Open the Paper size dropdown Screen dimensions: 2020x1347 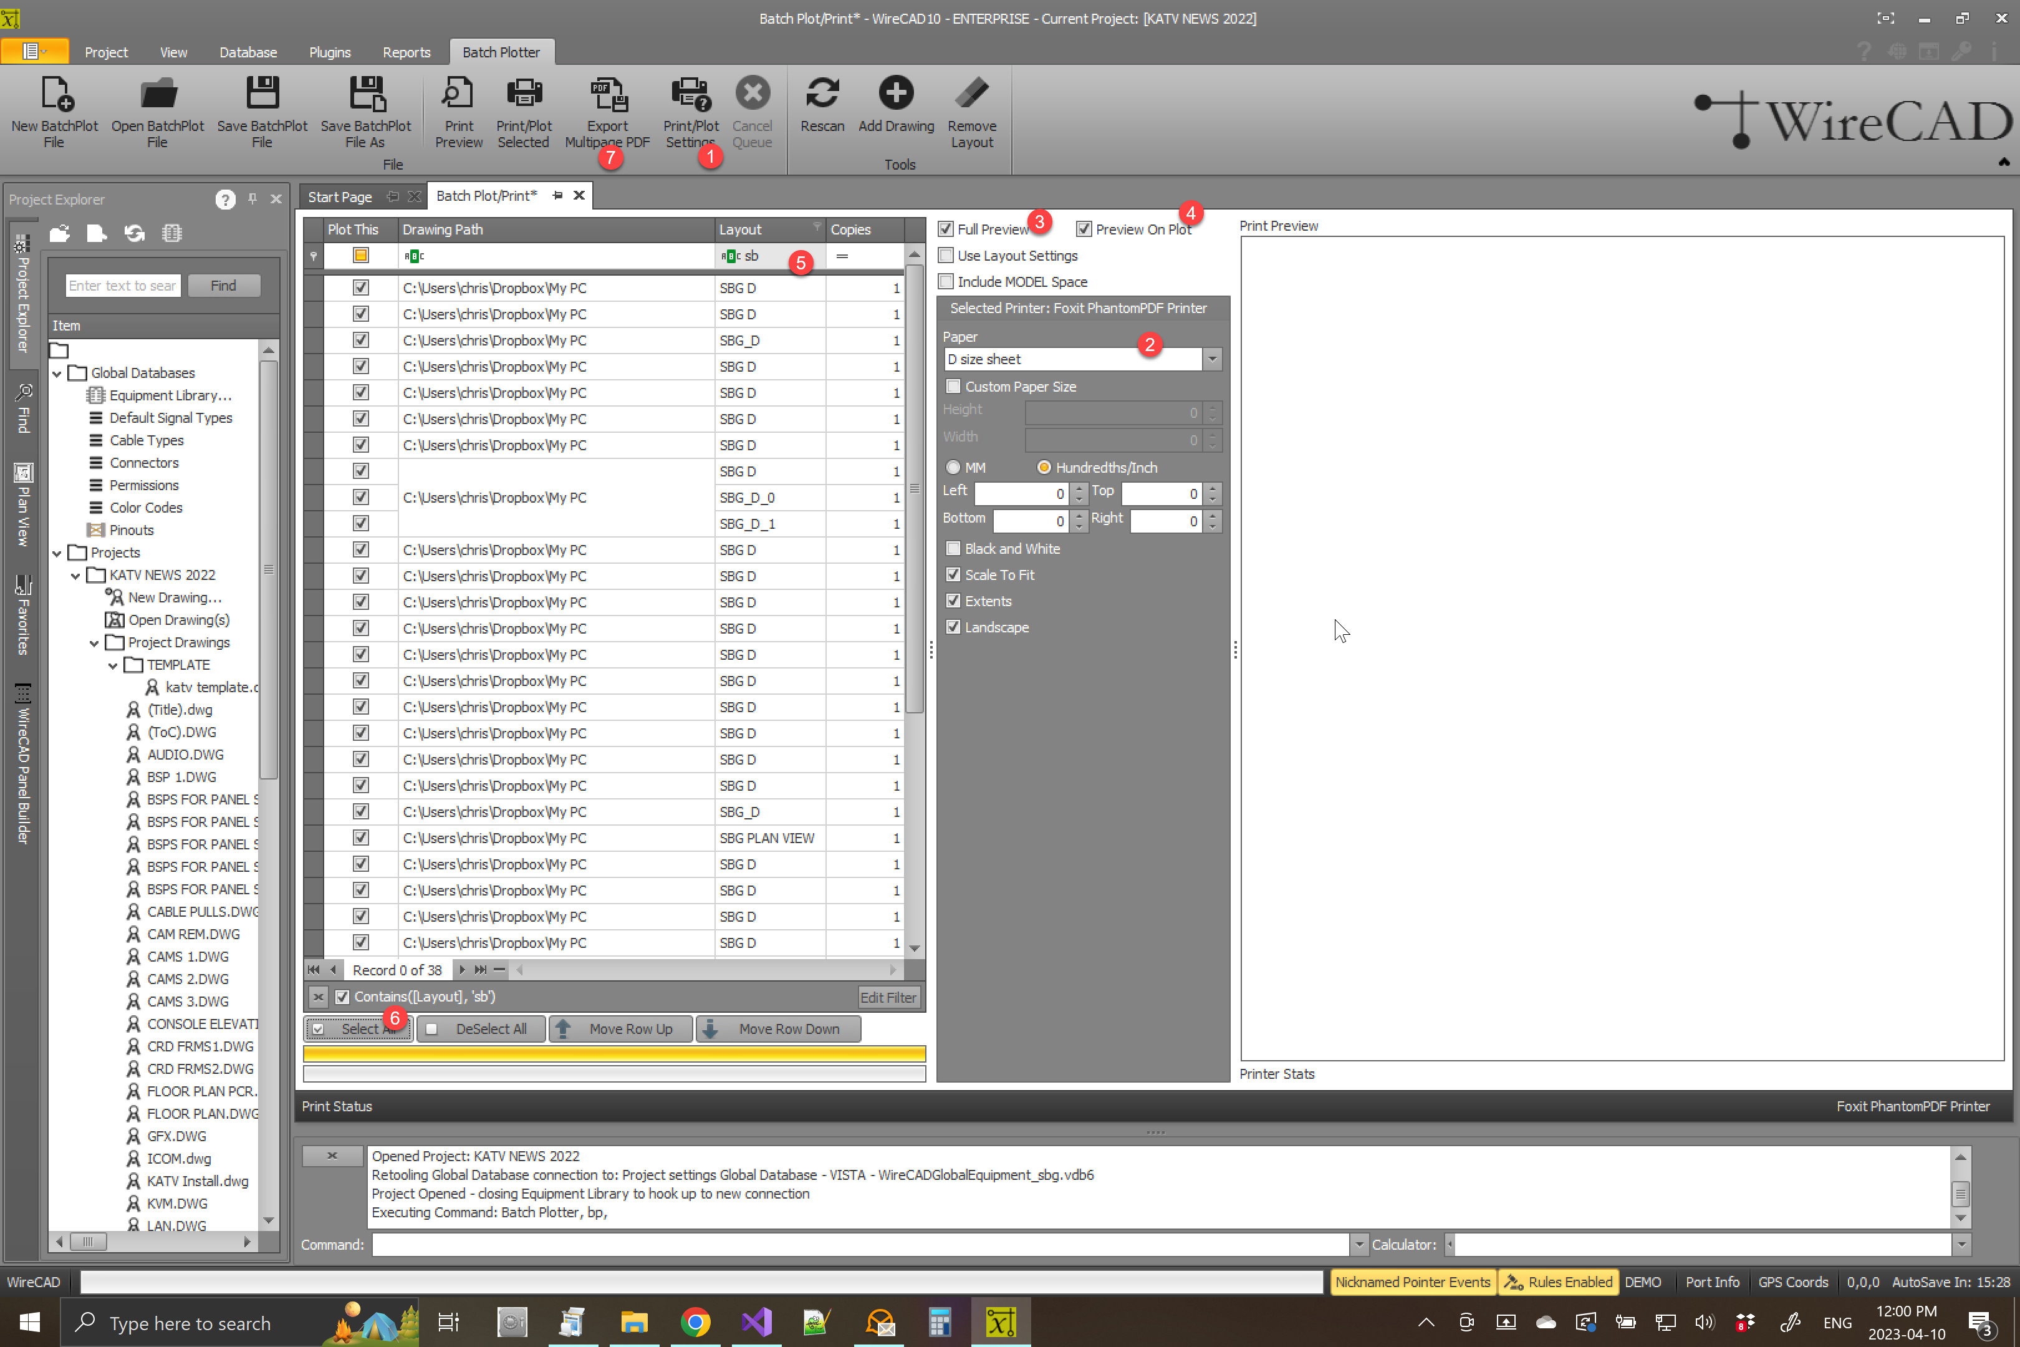pyautogui.click(x=1212, y=359)
